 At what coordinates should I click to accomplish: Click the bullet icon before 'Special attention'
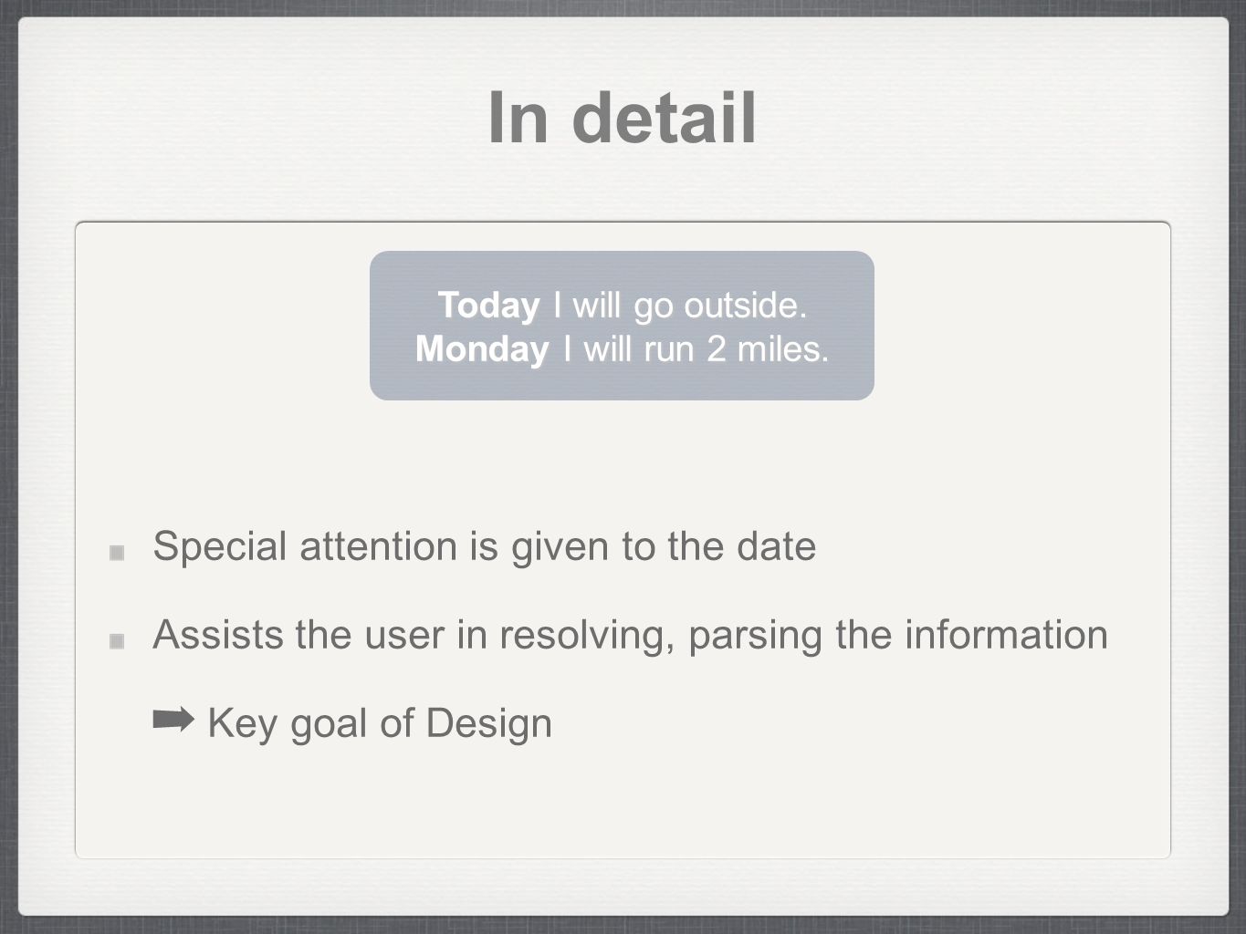(116, 553)
